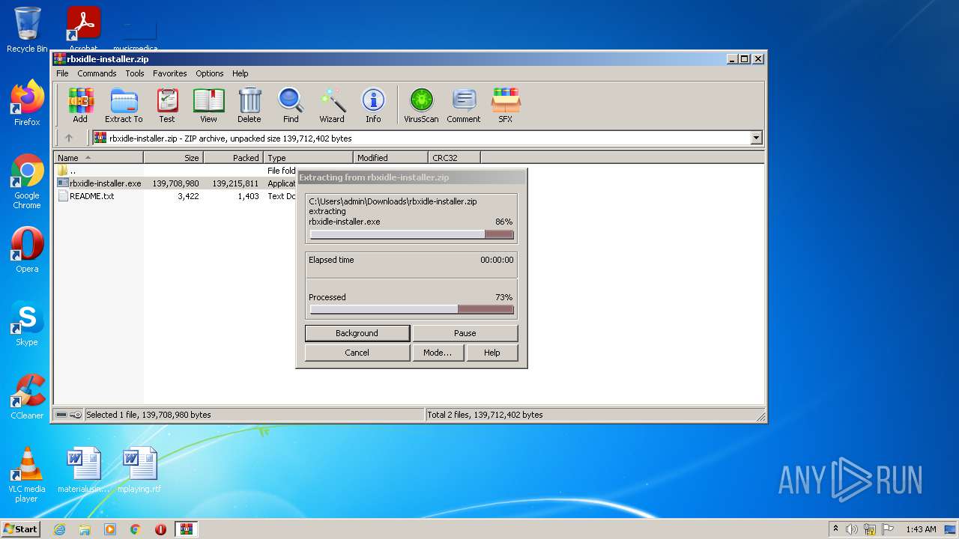The height and width of the screenshot is (539, 959).
Task: Open VLC media player desktop icon
Action: tap(27, 475)
